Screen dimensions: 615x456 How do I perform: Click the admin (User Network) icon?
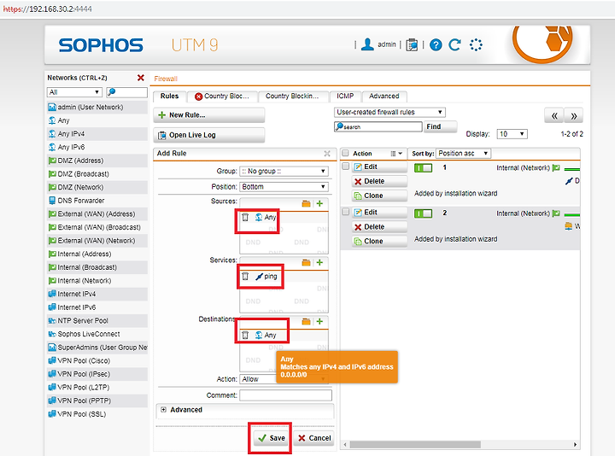[x=52, y=107]
